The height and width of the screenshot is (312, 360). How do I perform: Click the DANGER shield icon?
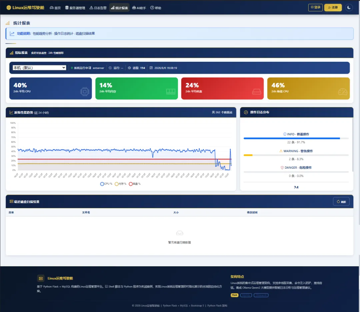pos(282,168)
